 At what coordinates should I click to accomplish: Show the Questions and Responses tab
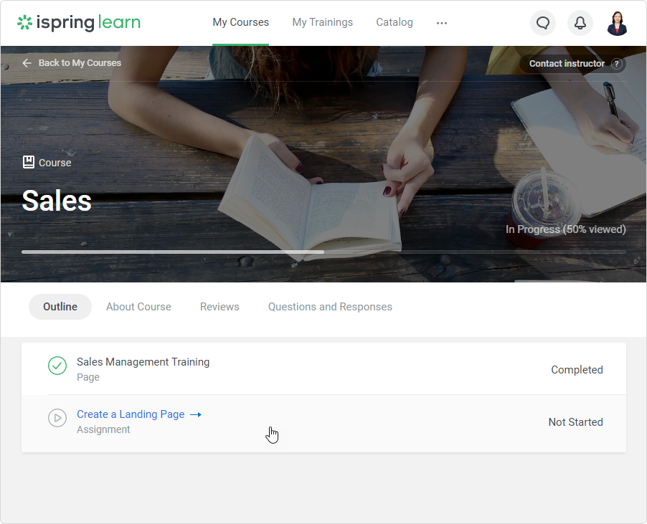tap(330, 307)
